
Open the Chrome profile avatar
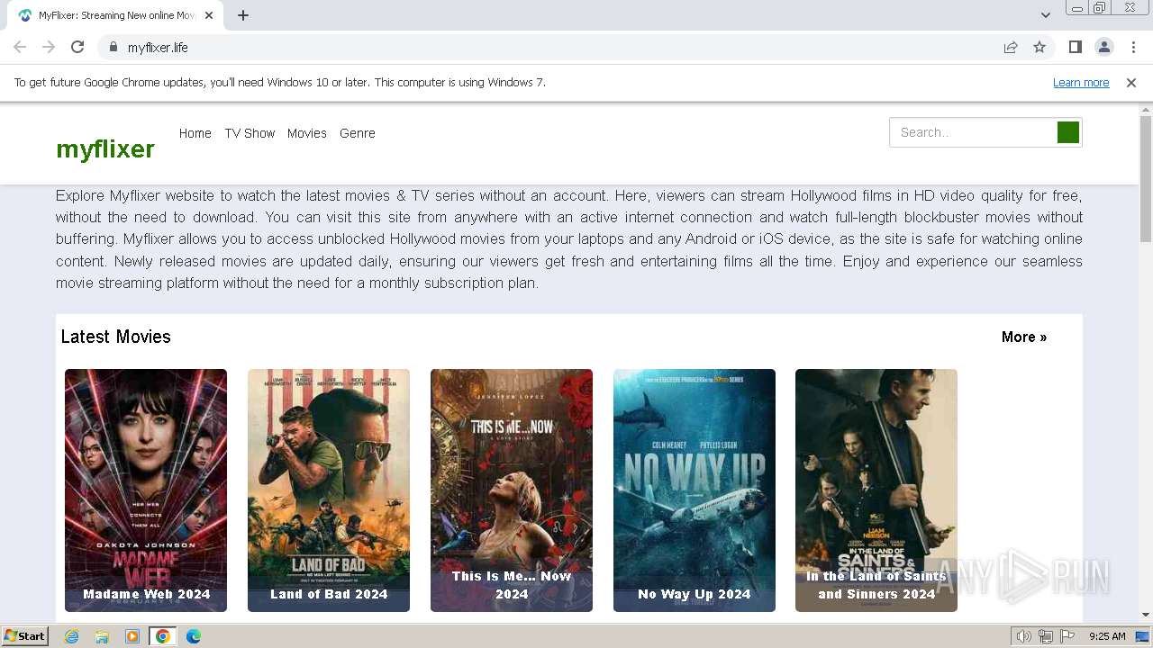point(1103,47)
